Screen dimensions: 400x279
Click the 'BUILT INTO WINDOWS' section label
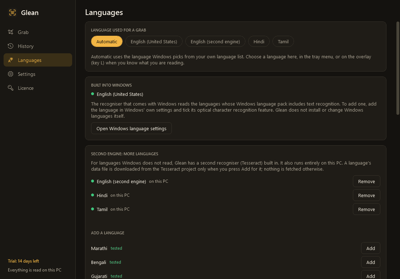111,85
